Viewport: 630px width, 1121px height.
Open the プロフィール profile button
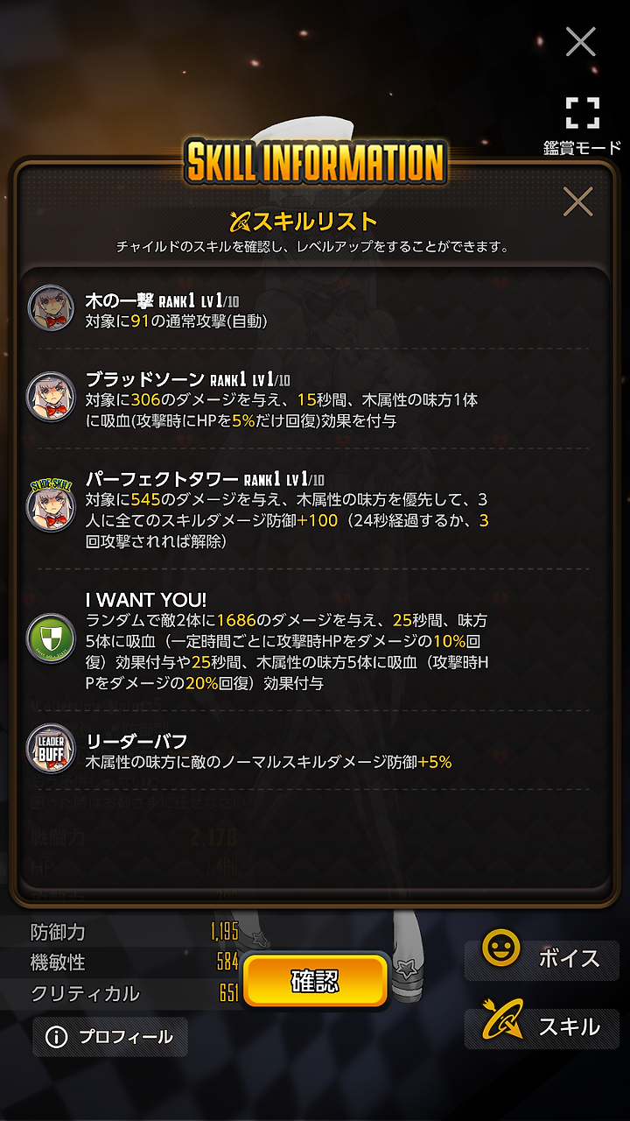point(110,1037)
